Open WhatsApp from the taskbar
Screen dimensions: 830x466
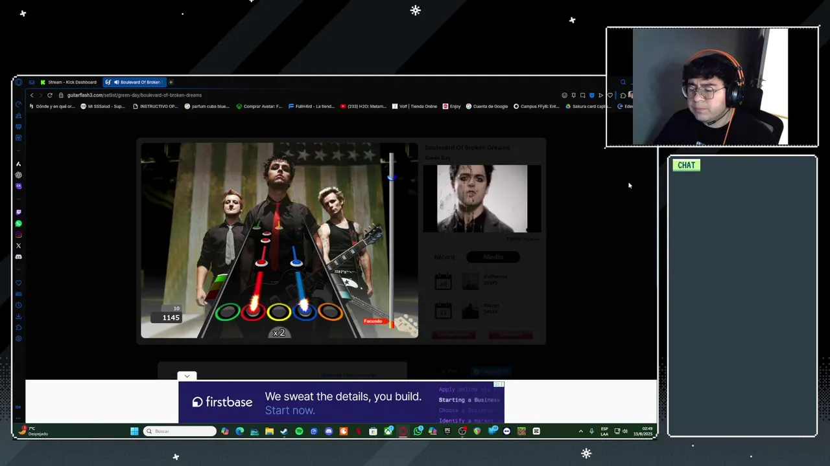[x=418, y=431]
